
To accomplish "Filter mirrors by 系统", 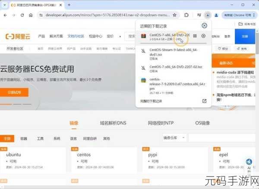I will pyautogui.click(x=57, y=138).
